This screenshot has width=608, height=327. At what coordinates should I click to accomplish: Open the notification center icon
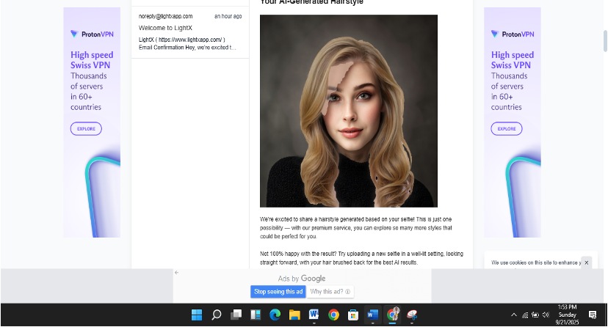[x=593, y=315]
